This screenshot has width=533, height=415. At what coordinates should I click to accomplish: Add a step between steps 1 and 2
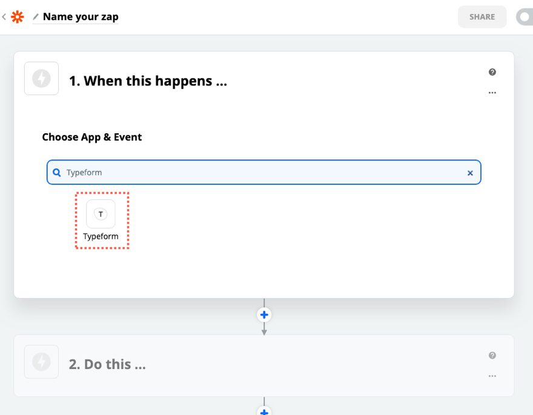point(264,315)
